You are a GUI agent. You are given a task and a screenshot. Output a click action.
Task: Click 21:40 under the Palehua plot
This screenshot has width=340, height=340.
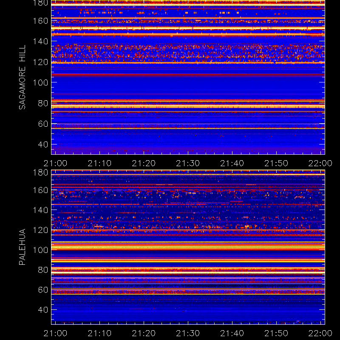point(232,333)
